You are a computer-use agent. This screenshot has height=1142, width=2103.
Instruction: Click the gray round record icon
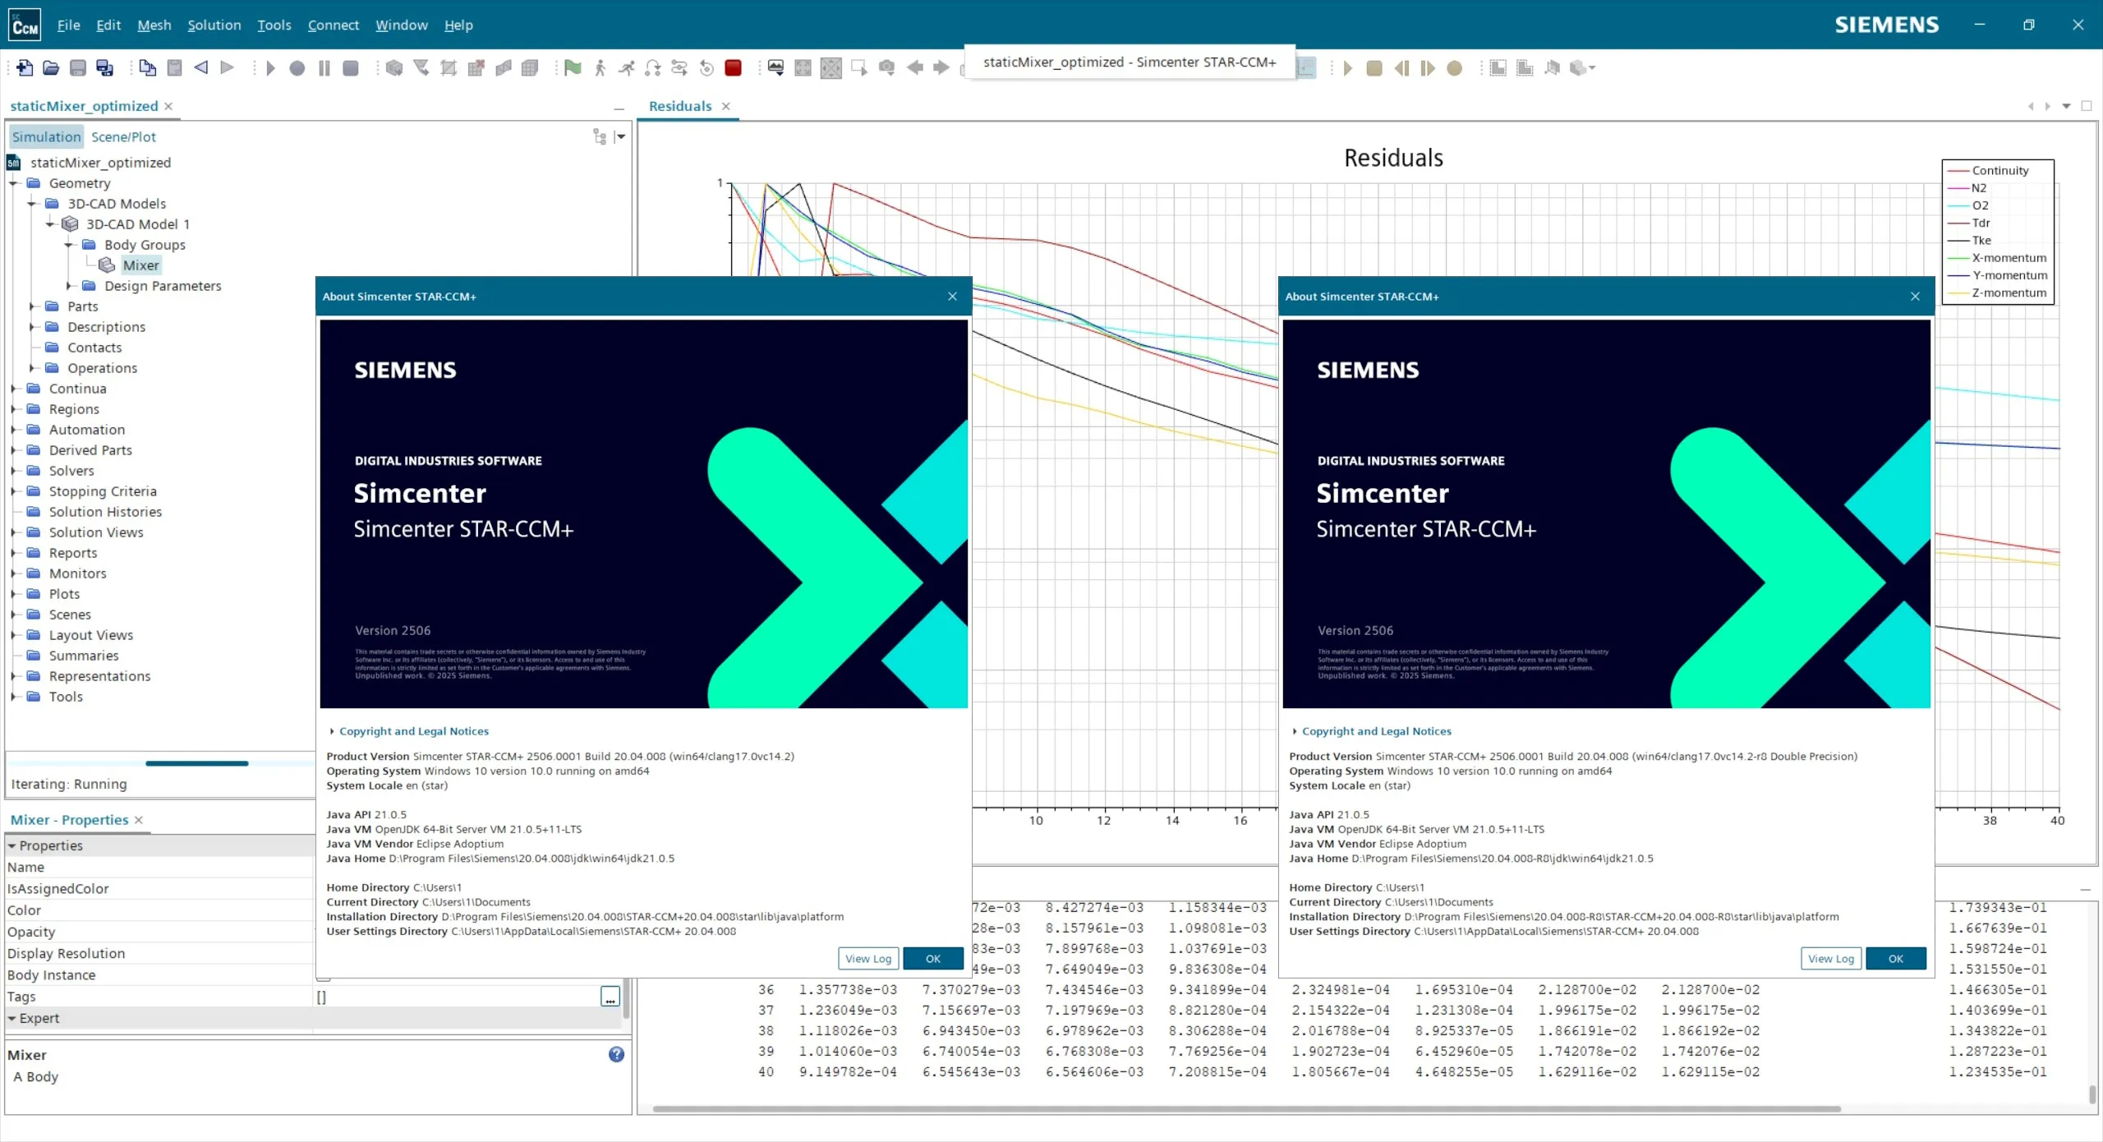click(x=297, y=68)
